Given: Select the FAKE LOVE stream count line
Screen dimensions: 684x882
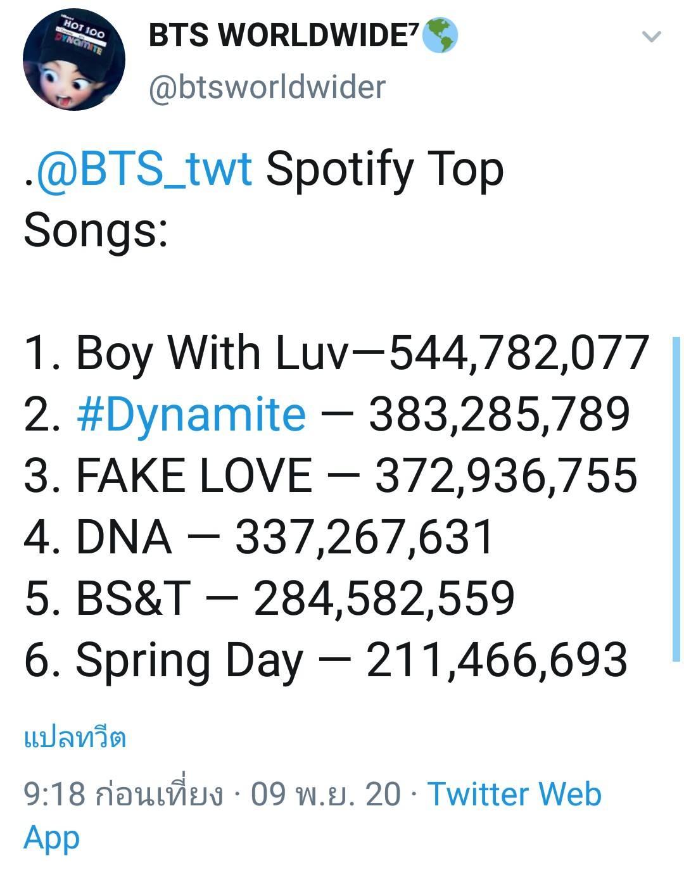Looking at the screenshot, I should (331, 476).
